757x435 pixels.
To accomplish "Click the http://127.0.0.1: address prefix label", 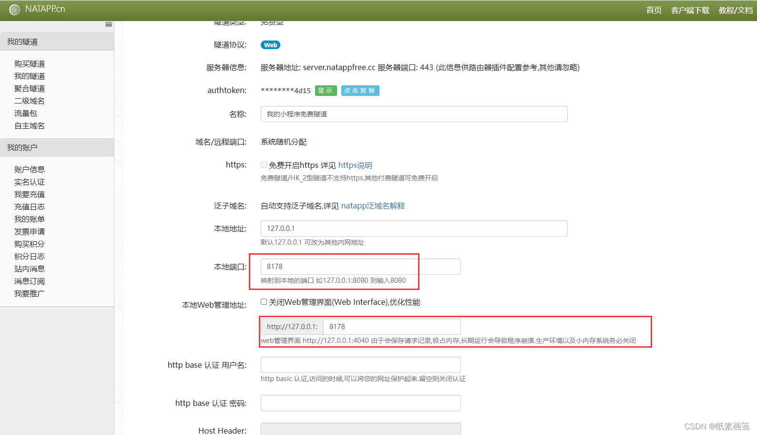I will click(x=292, y=327).
